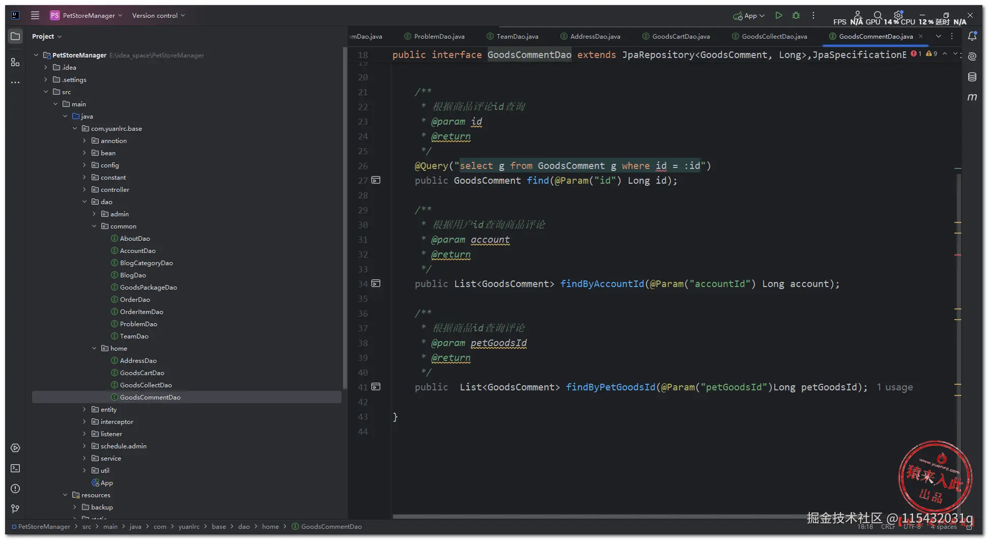Show the warnings count indicator

[931, 53]
